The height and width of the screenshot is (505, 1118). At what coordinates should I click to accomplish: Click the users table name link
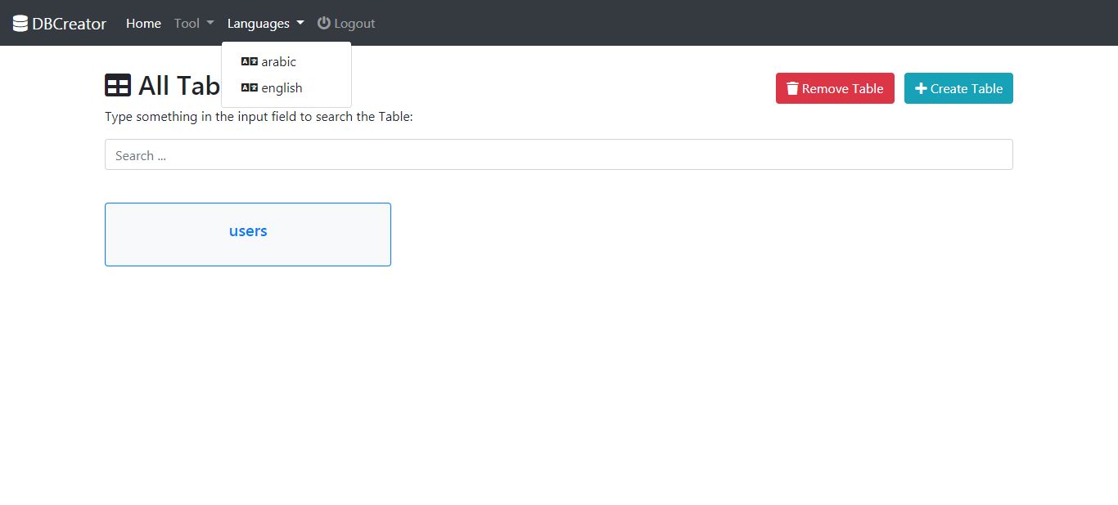click(248, 231)
